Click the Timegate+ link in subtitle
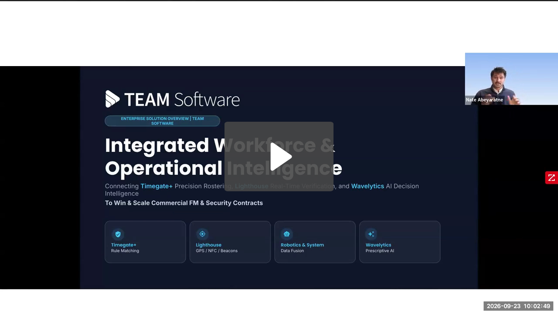558x313 pixels. tap(157, 186)
